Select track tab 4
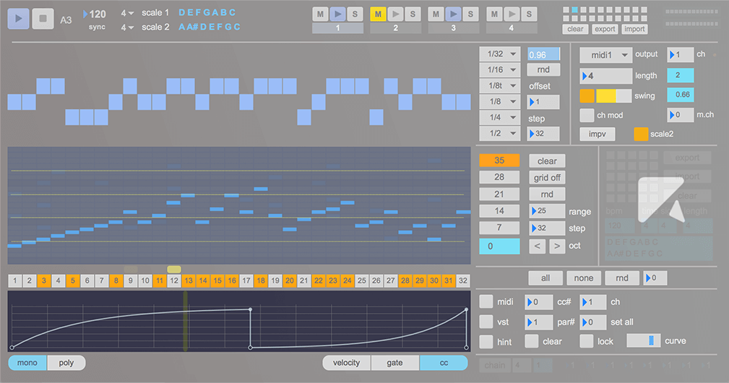Screen dimensions: 729x383 pyautogui.click(x=512, y=28)
